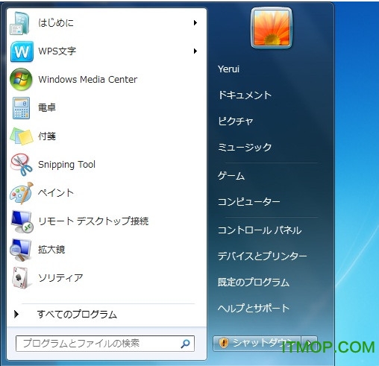379x366 pixels.
Task: Expand the WPS文字 jump list arrow
Action: point(195,51)
